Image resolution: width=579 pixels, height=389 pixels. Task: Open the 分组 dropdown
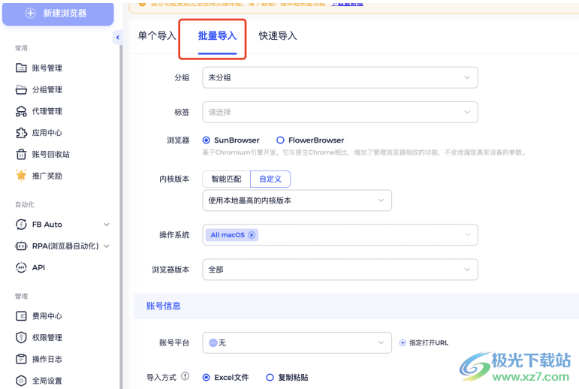tap(340, 77)
